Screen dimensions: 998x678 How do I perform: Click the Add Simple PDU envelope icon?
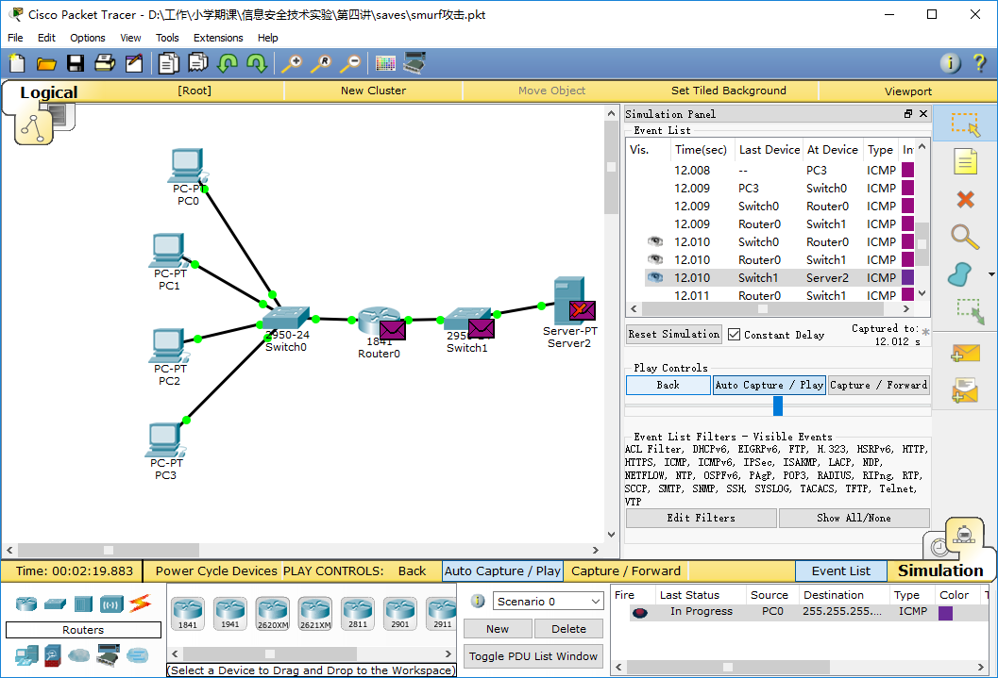tap(965, 353)
